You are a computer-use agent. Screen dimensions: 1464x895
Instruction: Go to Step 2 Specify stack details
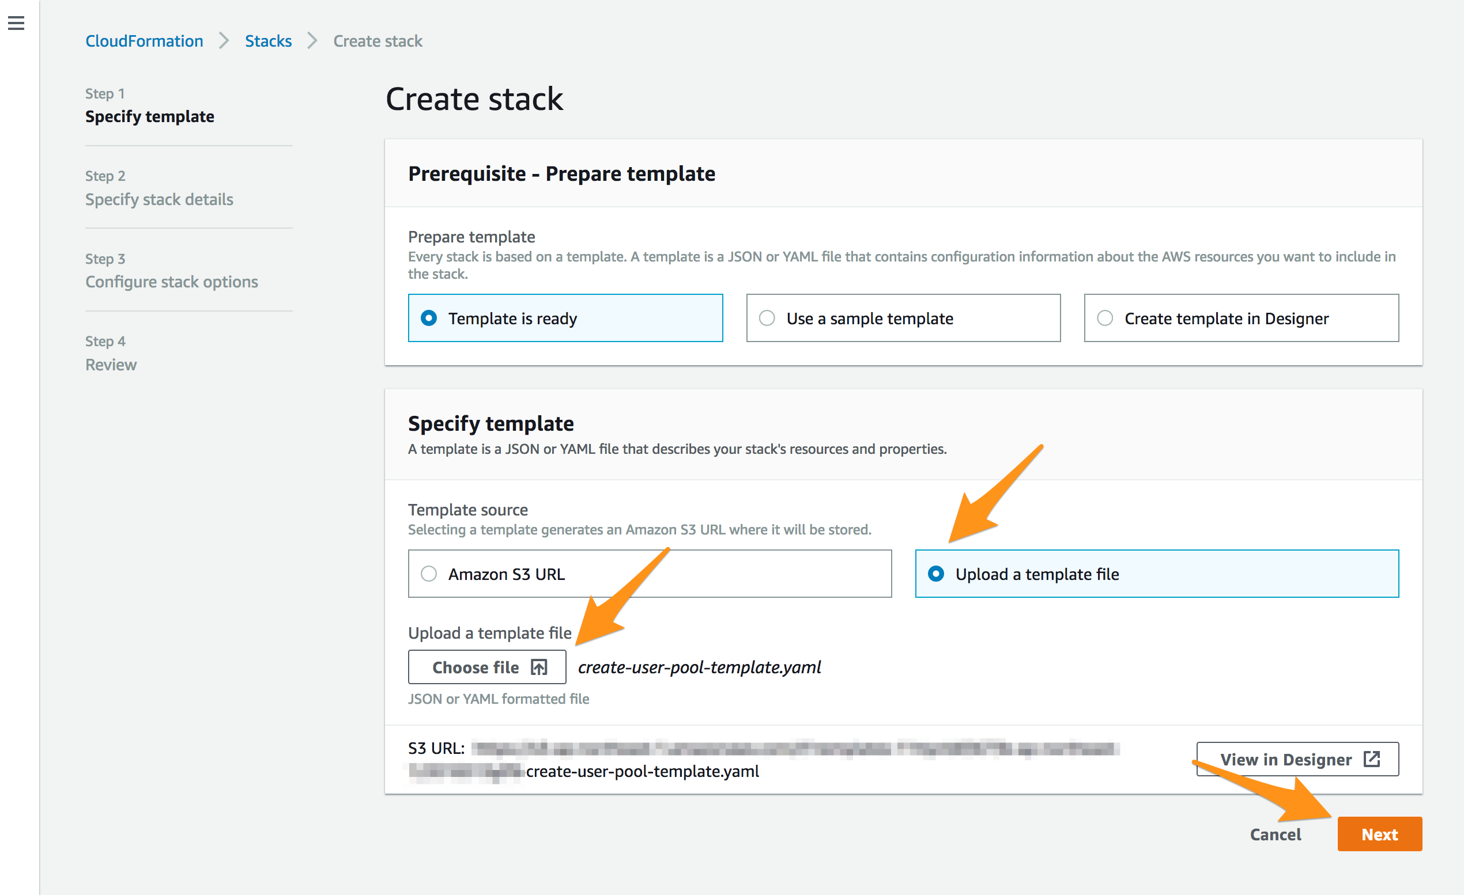(159, 199)
